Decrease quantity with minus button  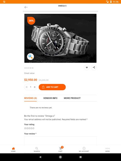pyautogui.click(x=27, y=87)
